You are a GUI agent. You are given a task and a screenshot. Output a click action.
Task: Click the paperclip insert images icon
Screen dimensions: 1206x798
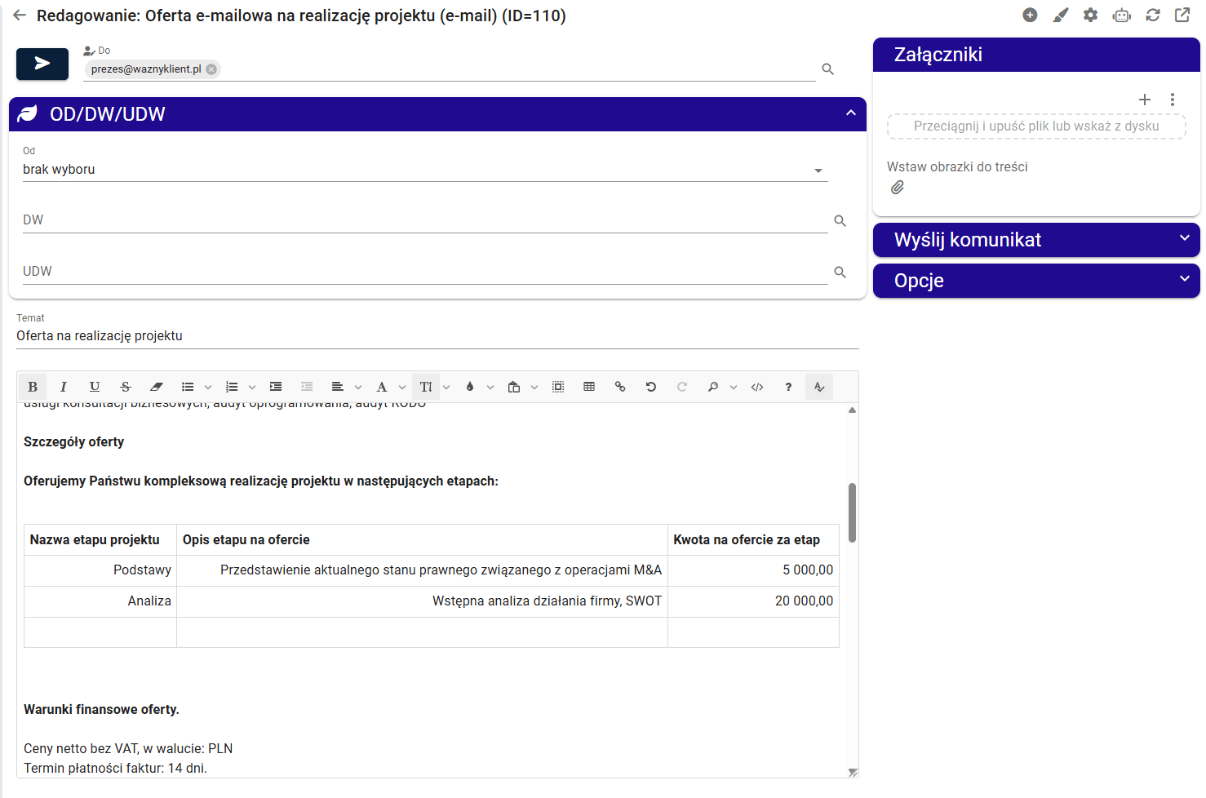pyautogui.click(x=898, y=188)
